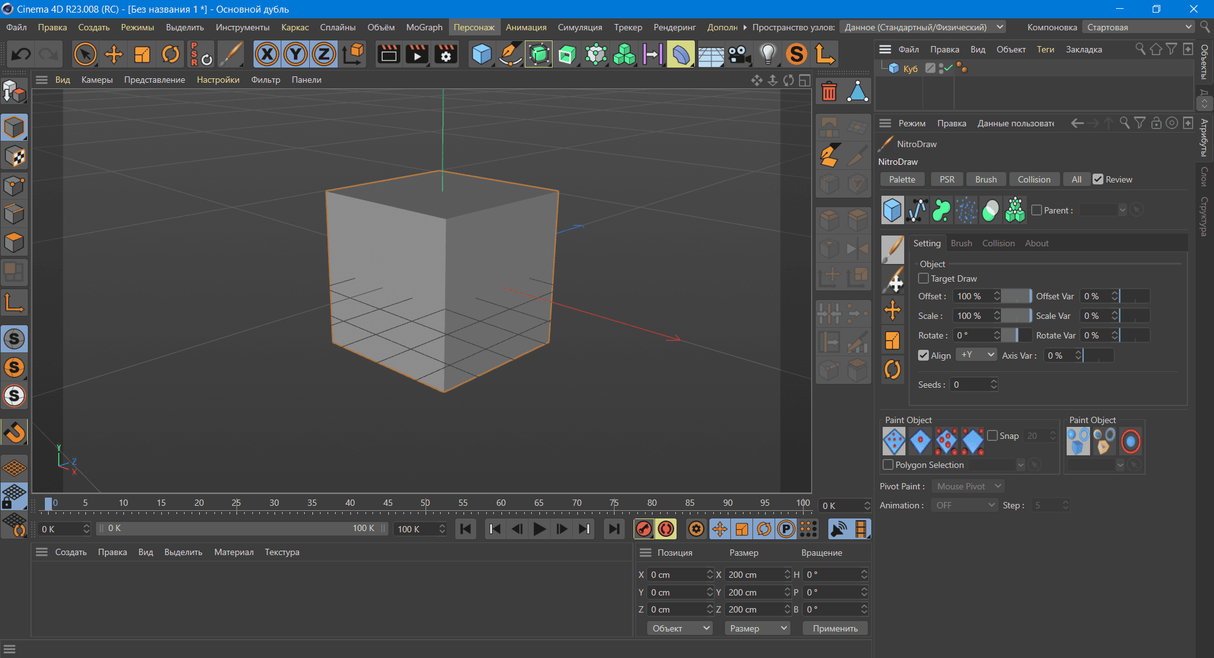
Task: Click the Rotate slider bar
Action: click(x=1016, y=335)
